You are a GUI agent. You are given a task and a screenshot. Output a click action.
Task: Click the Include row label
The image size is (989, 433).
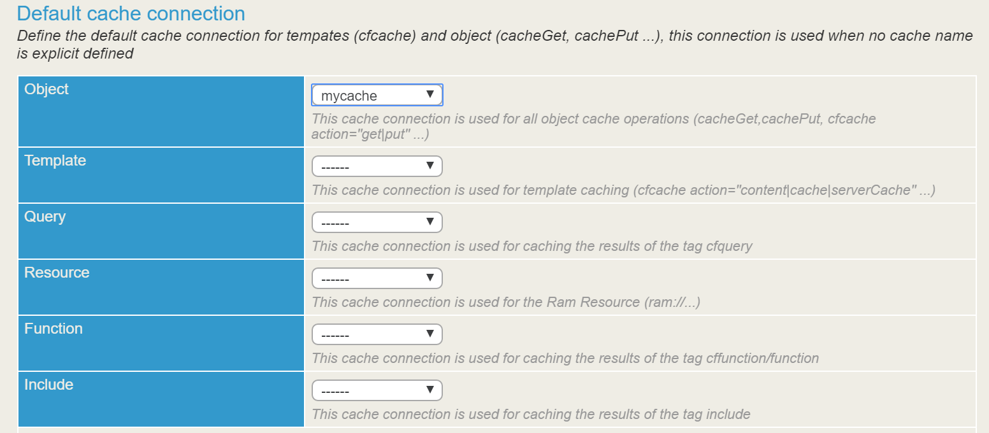tap(48, 385)
